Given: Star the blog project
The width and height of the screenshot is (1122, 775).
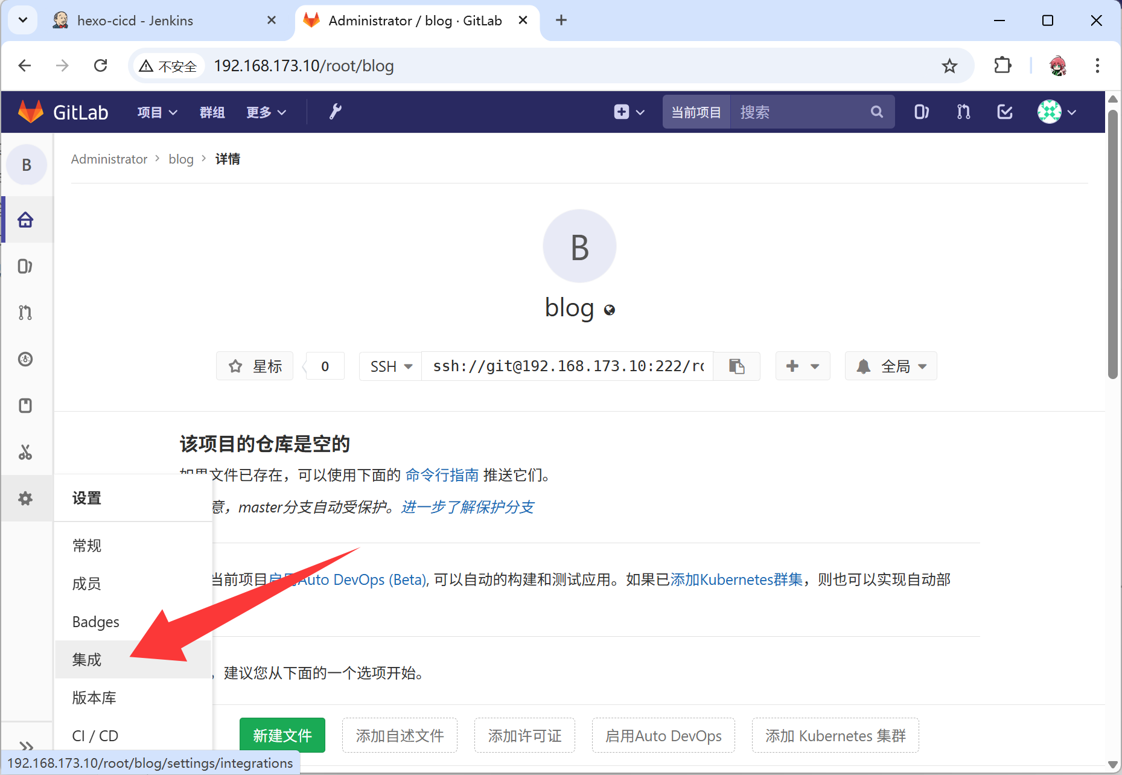Looking at the screenshot, I should 255,366.
